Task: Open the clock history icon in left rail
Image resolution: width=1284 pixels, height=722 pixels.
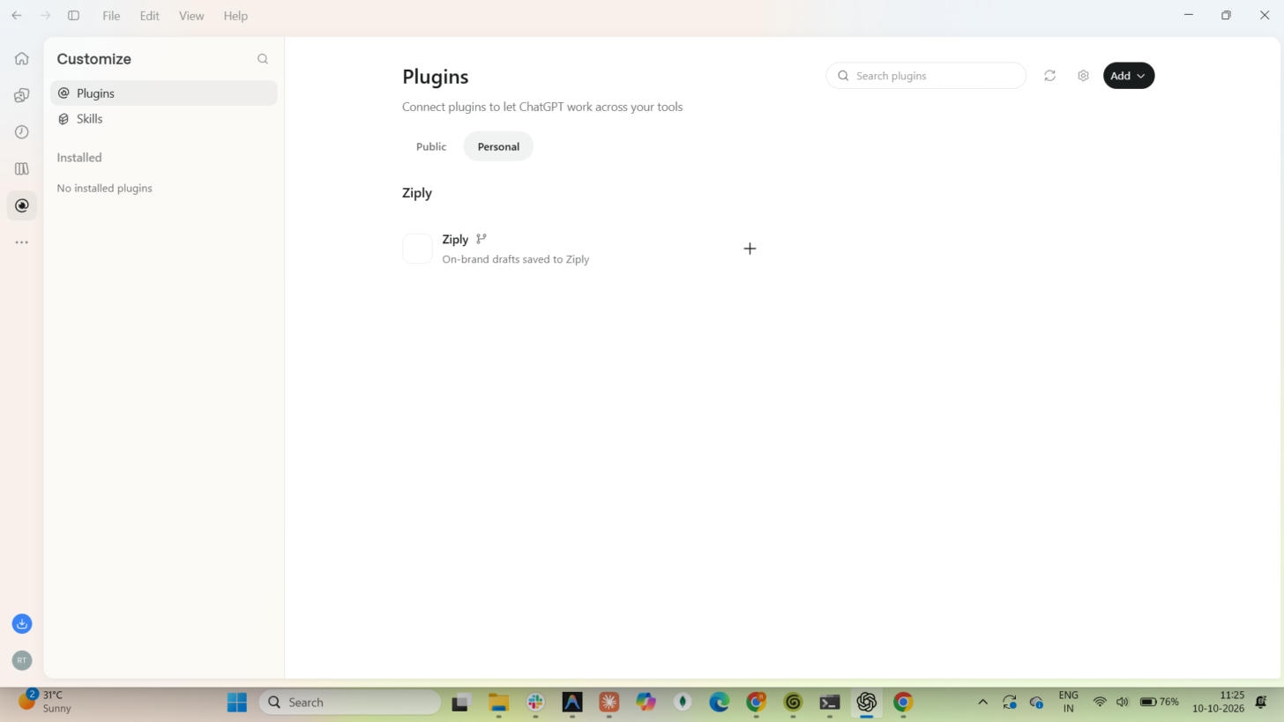Action: point(22,132)
